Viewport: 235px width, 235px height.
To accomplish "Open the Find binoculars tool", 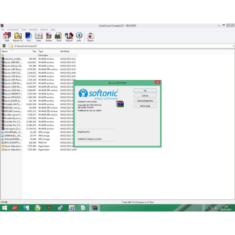I will point(59,37).
